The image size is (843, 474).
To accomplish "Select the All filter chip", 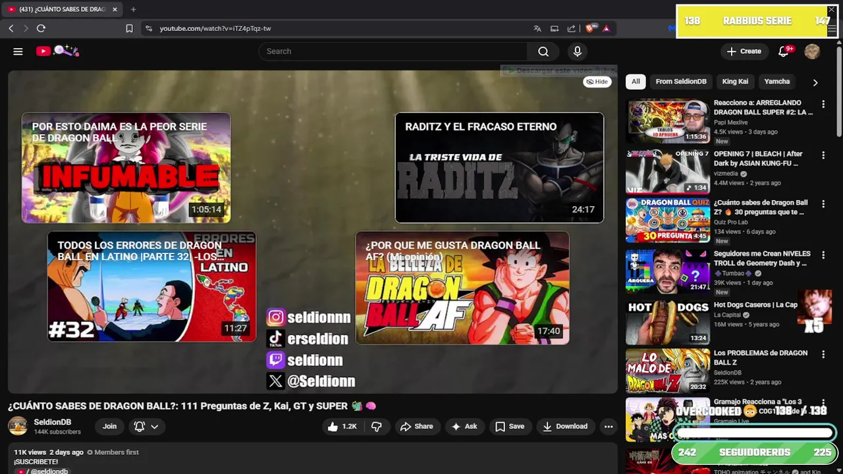I will pos(636,82).
